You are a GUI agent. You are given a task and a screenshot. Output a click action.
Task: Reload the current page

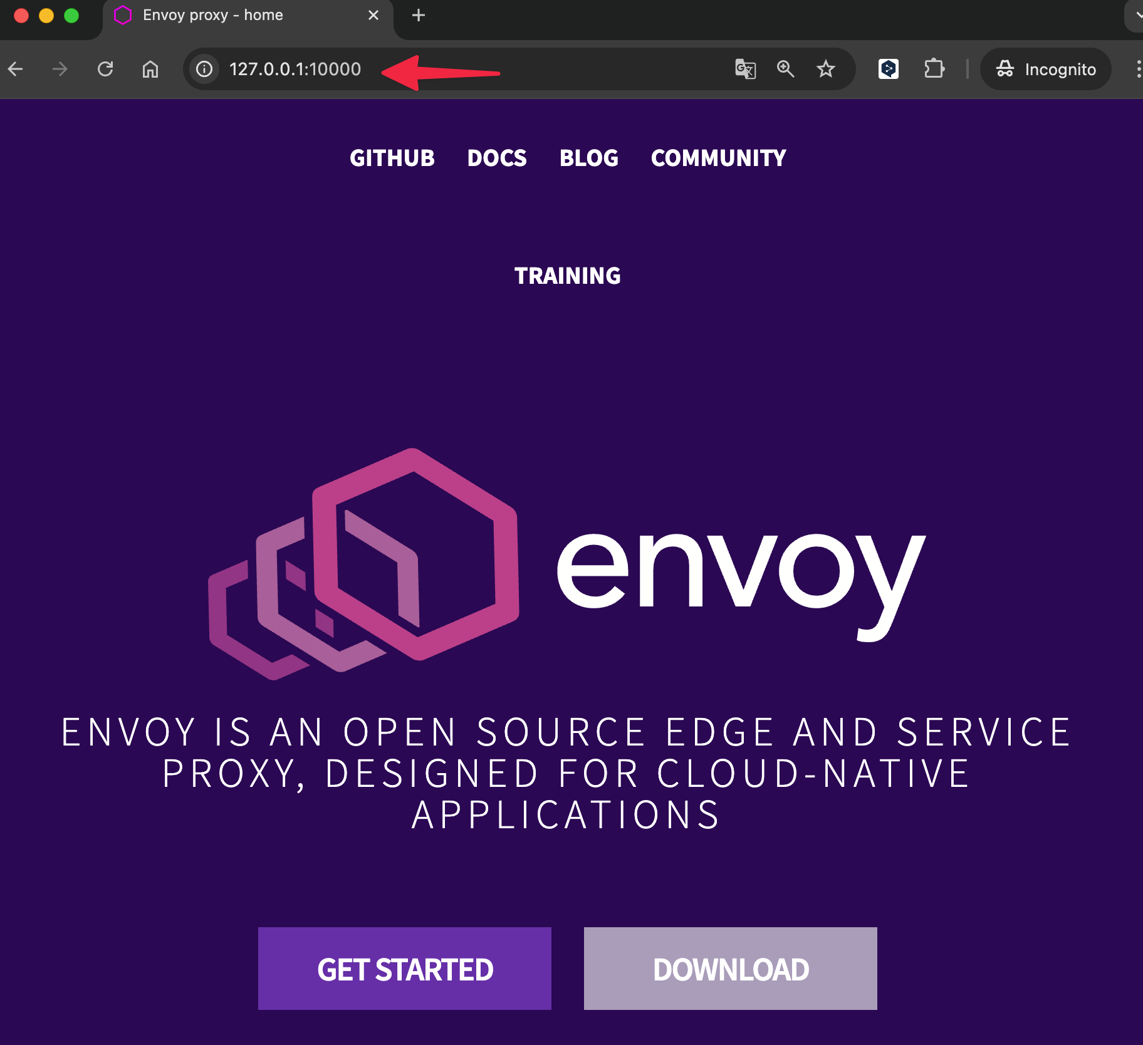(x=105, y=69)
